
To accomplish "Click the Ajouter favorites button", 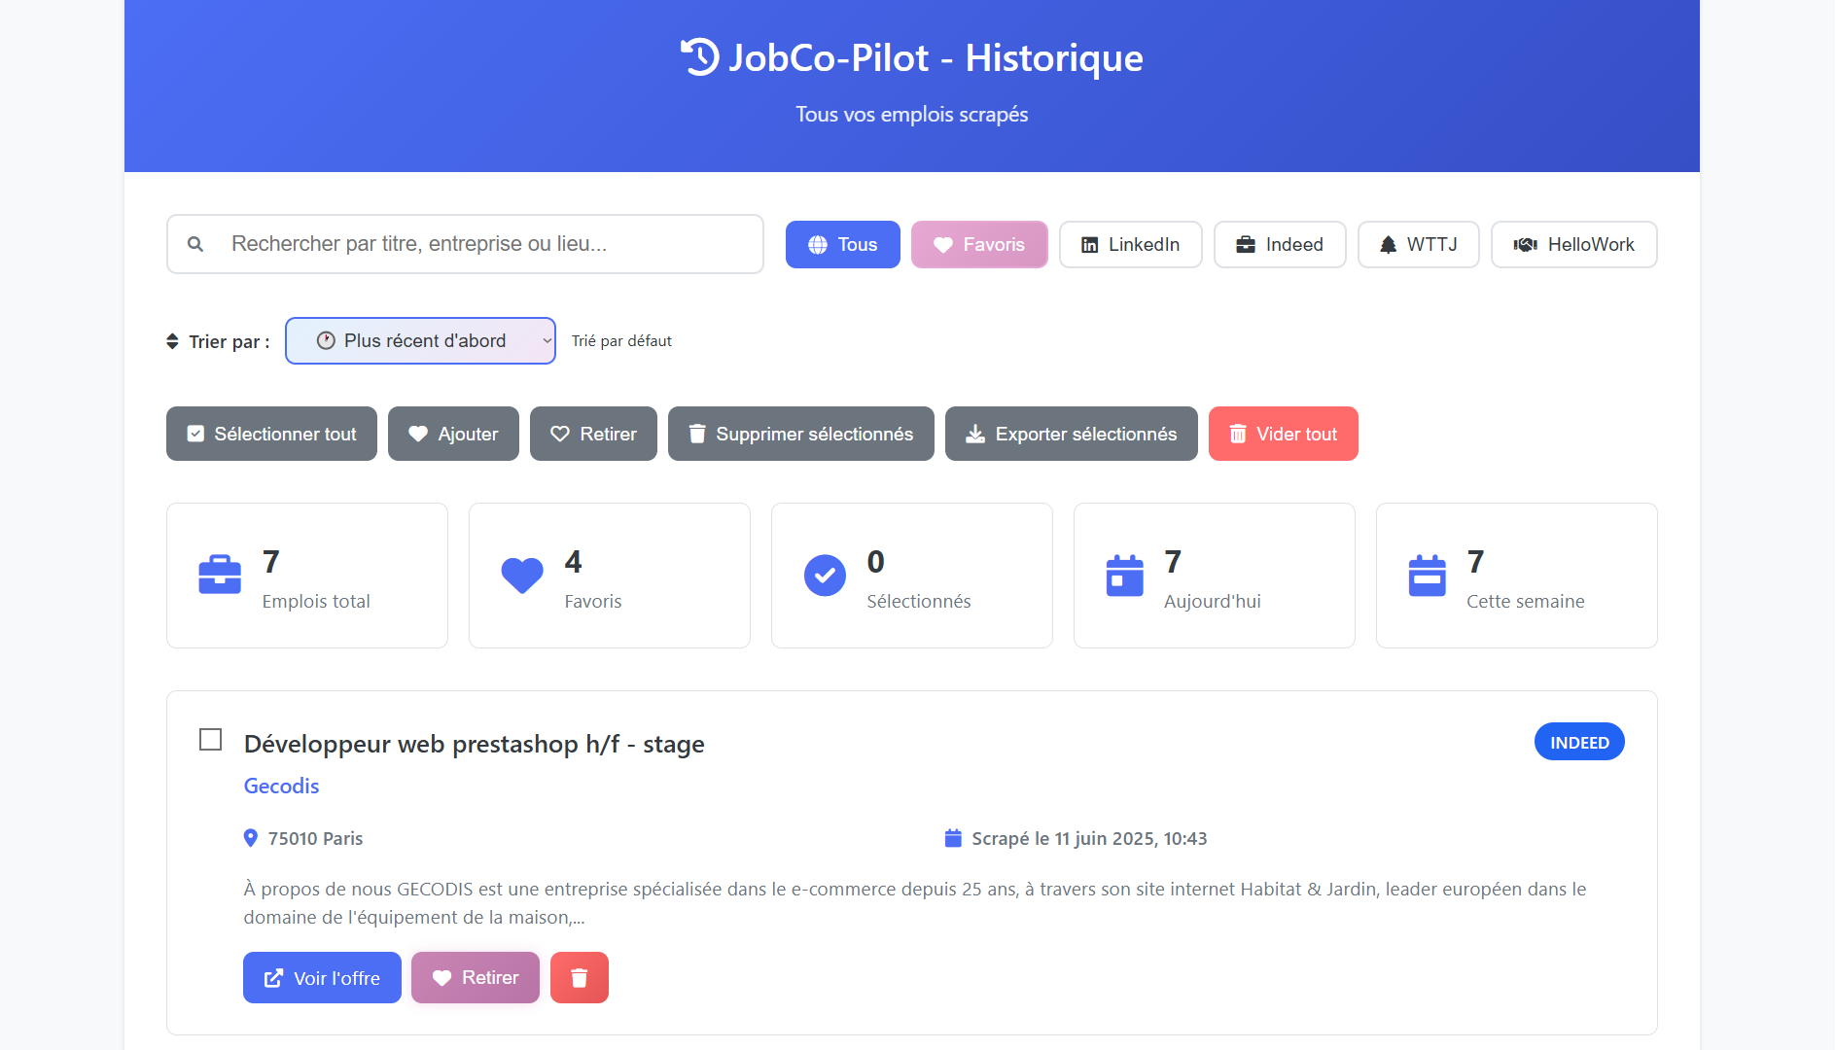I will [453, 434].
